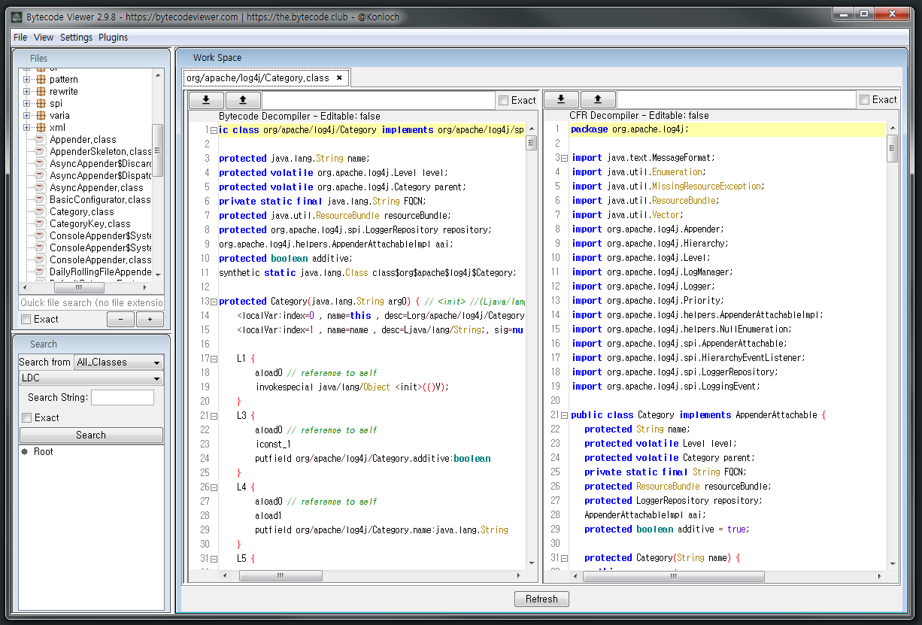Click the CFR Decompiler search text field
This screenshot has width=922, height=625.
click(x=737, y=99)
